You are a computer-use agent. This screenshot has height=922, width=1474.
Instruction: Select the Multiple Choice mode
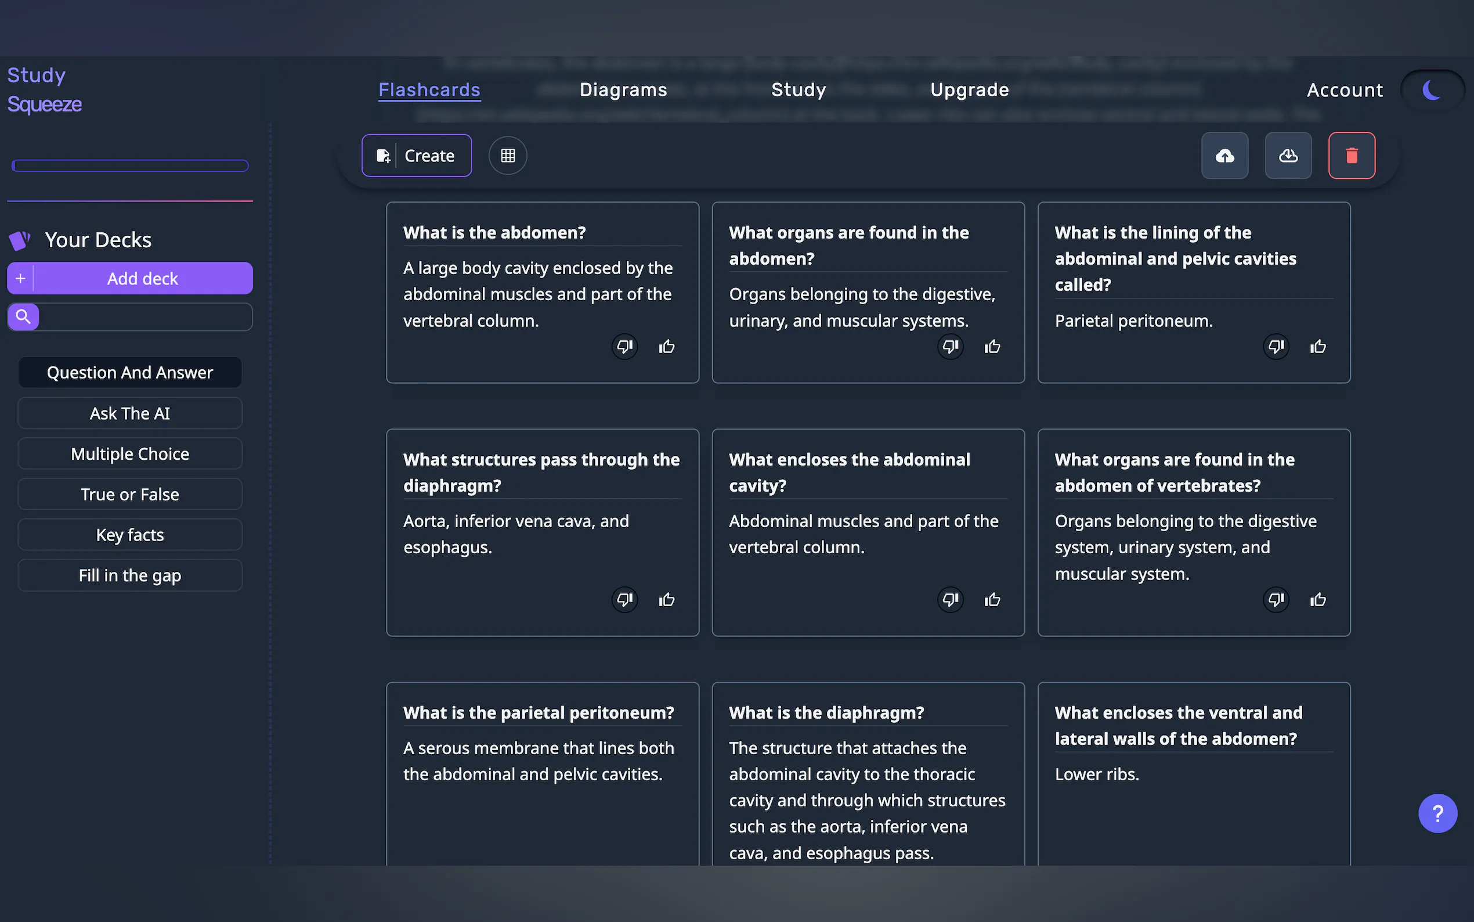coord(130,453)
